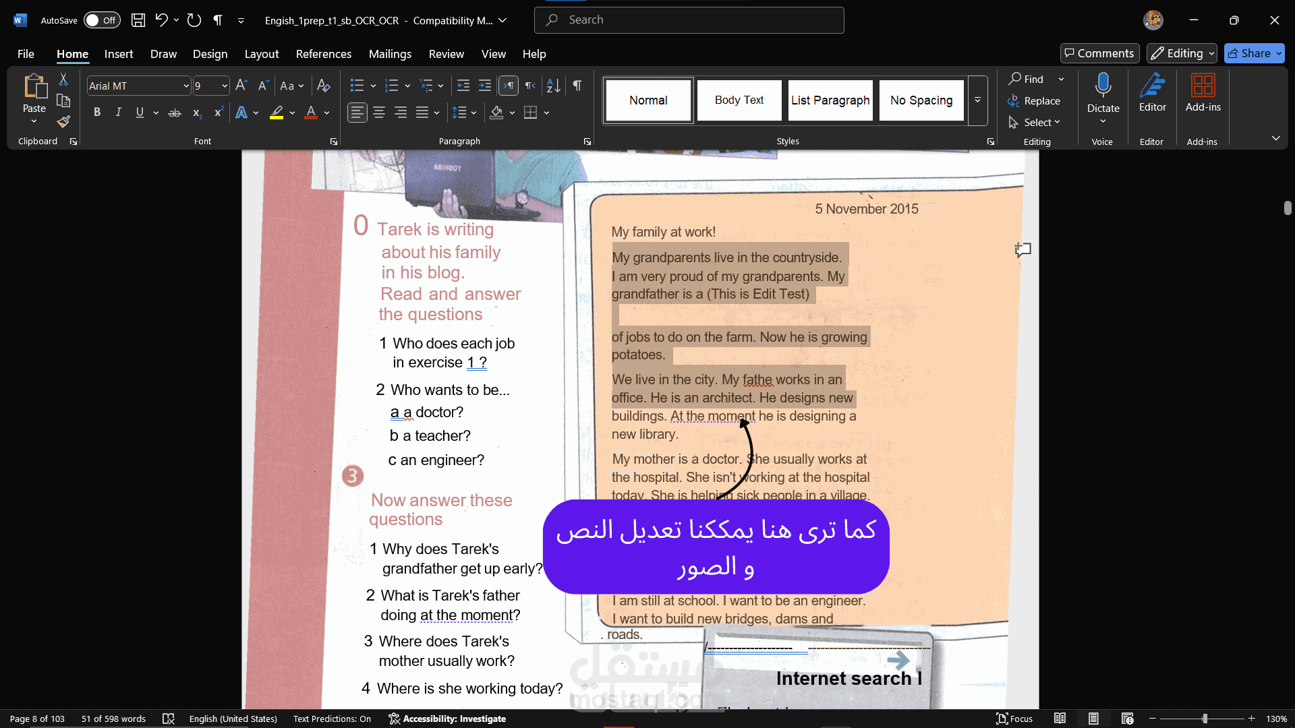
Task: Click the Strikethrough icon
Action: click(x=175, y=113)
